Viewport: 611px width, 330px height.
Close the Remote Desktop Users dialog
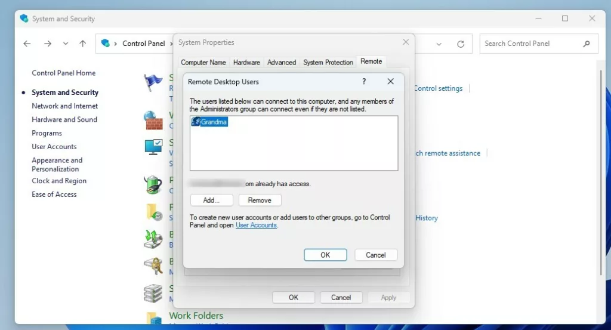pyautogui.click(x=390, y=81)
